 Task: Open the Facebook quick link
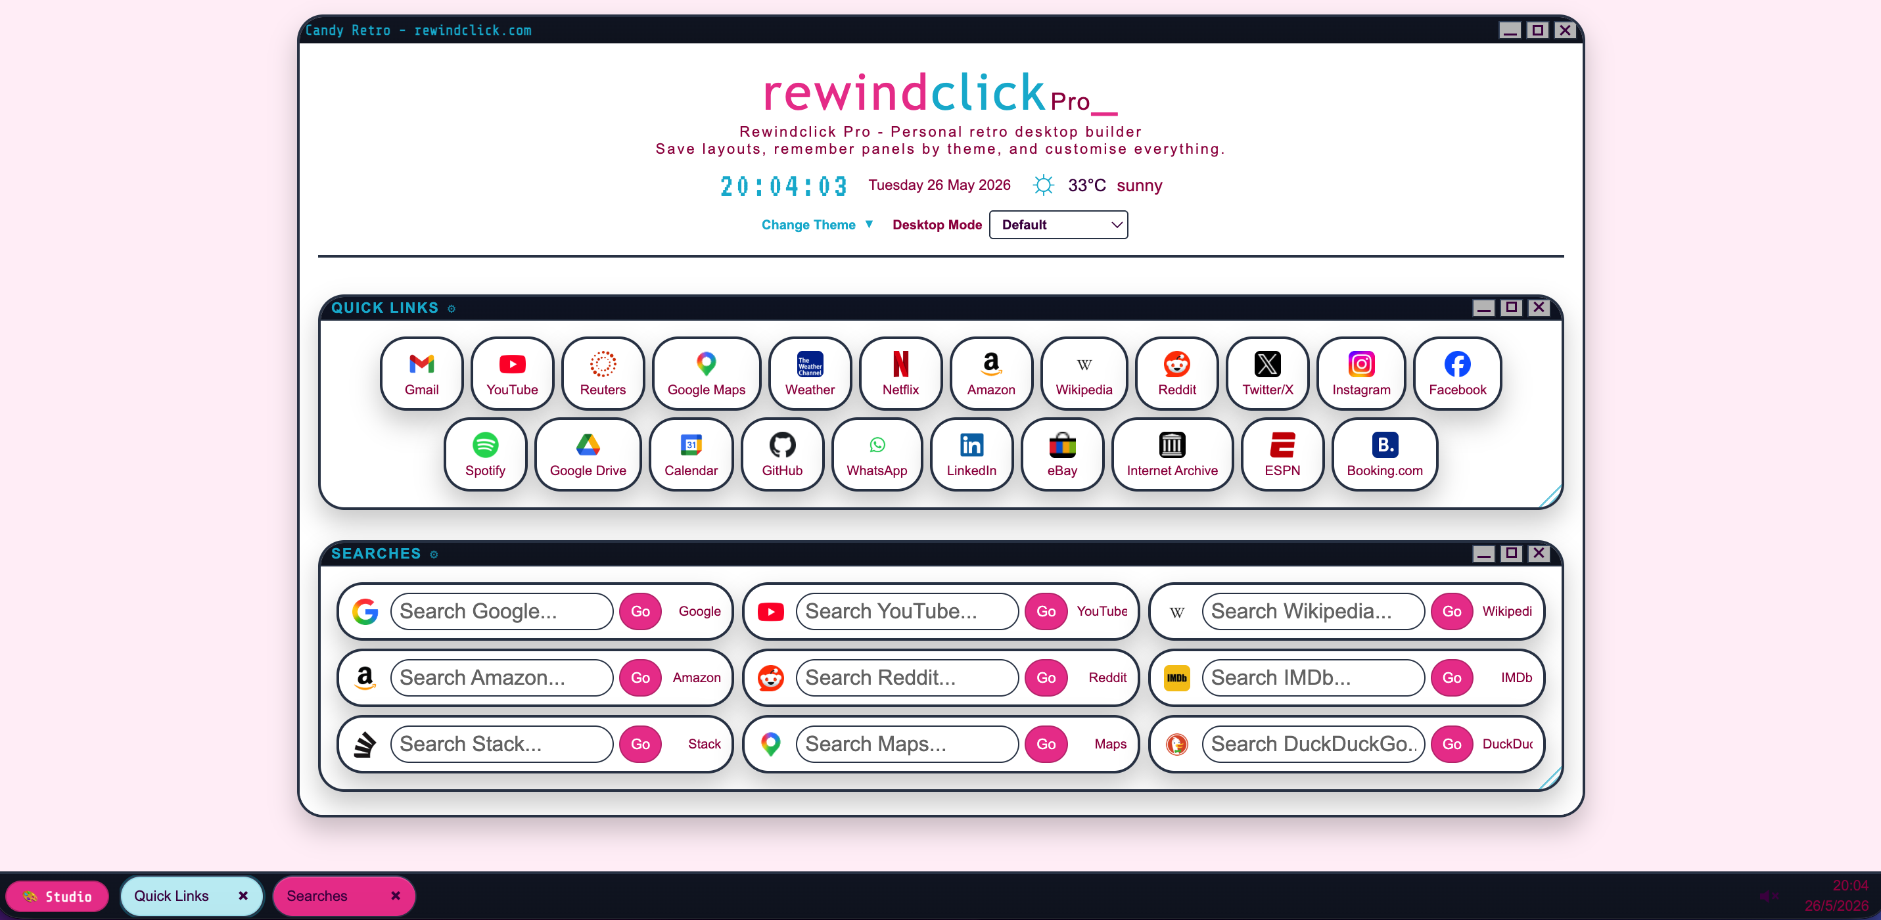click(x=1458, y=374)
